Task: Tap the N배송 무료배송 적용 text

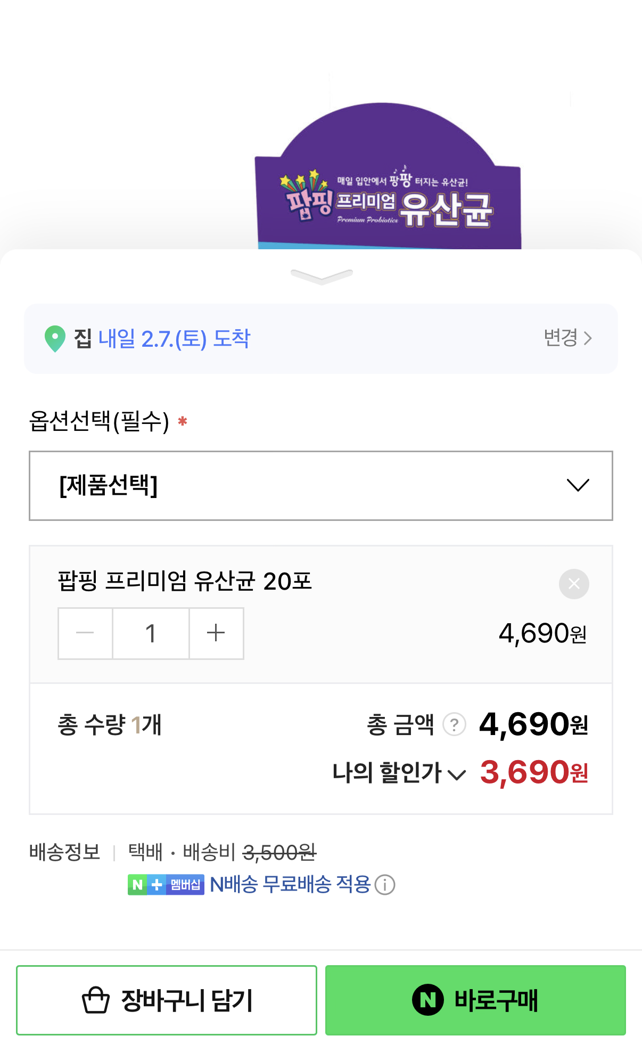Action: tap(290, 885)
